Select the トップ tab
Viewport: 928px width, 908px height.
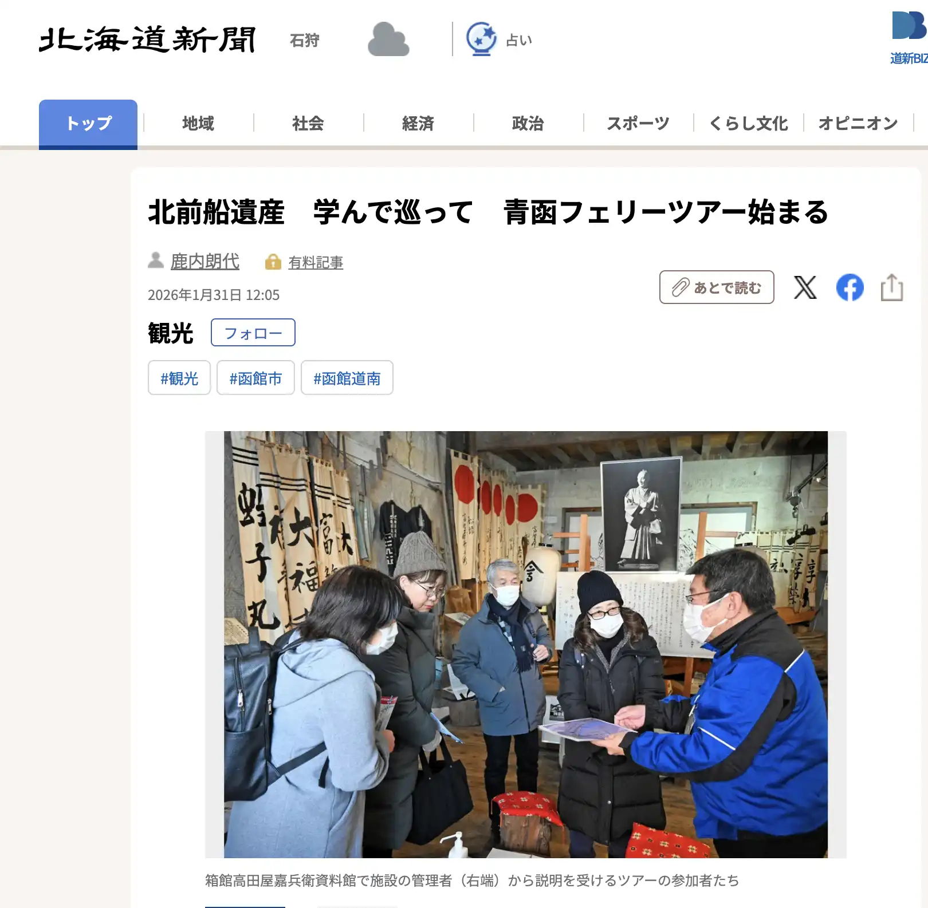tap(88, 124)
